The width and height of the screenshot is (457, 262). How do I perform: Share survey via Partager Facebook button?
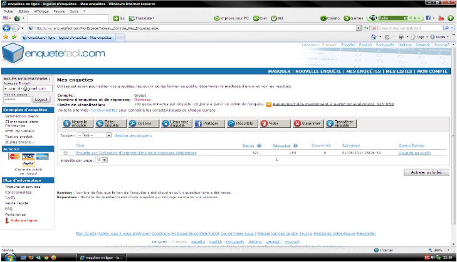click(209, 123)
